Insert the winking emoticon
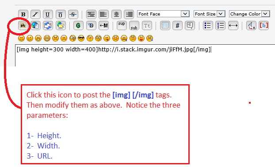275x167 pixels. [30, 38]
